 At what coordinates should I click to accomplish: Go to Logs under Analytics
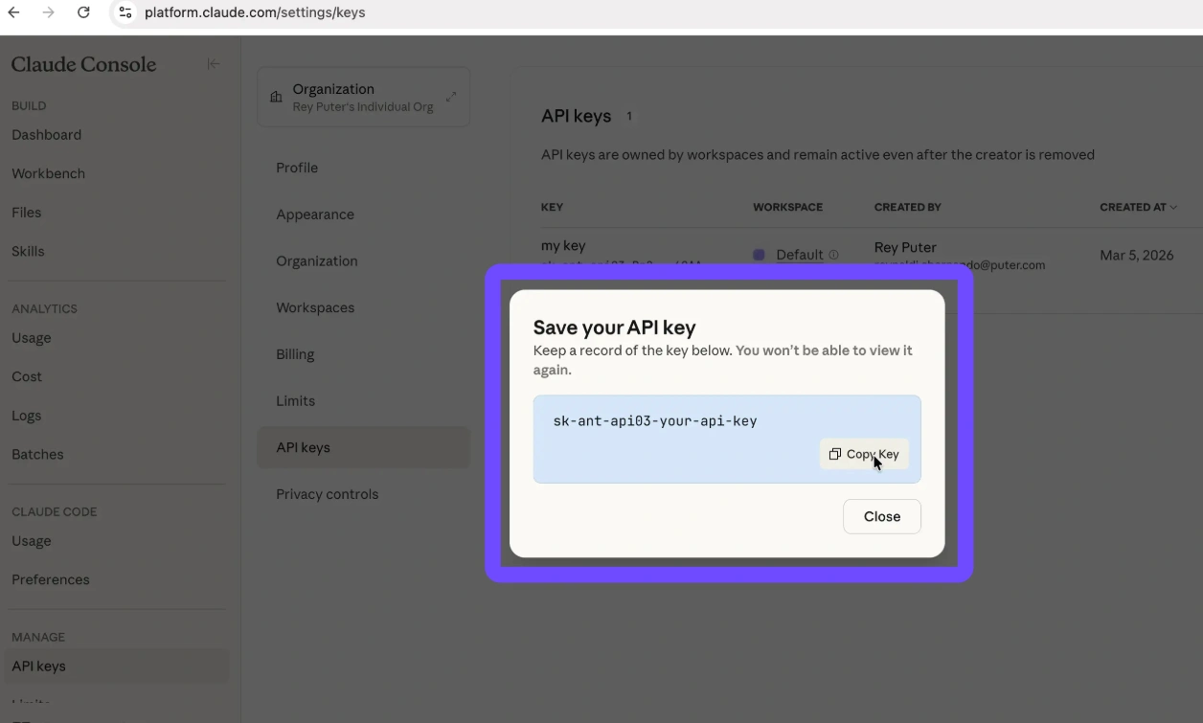(26, 416)
